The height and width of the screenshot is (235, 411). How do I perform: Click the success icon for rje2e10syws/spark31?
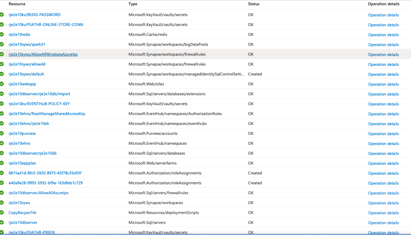(2, 44)
